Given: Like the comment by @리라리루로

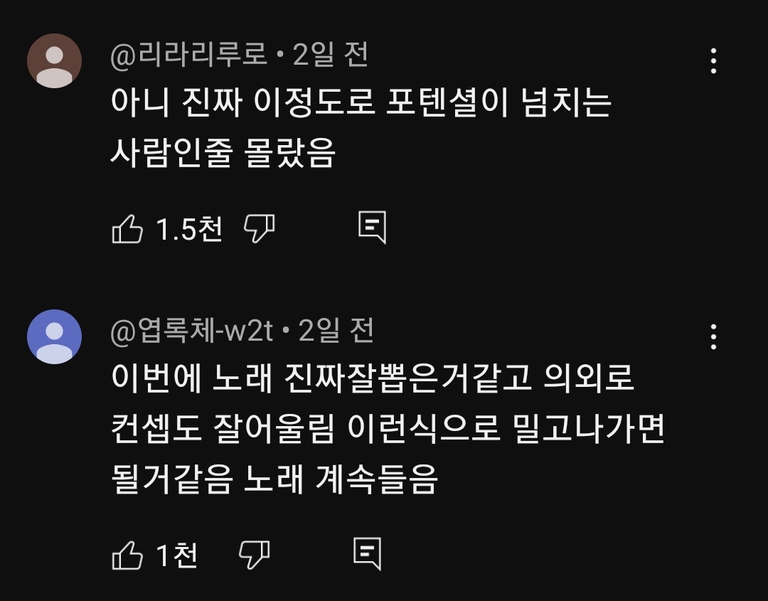Looking at the screenshot, I should [128, 229].
